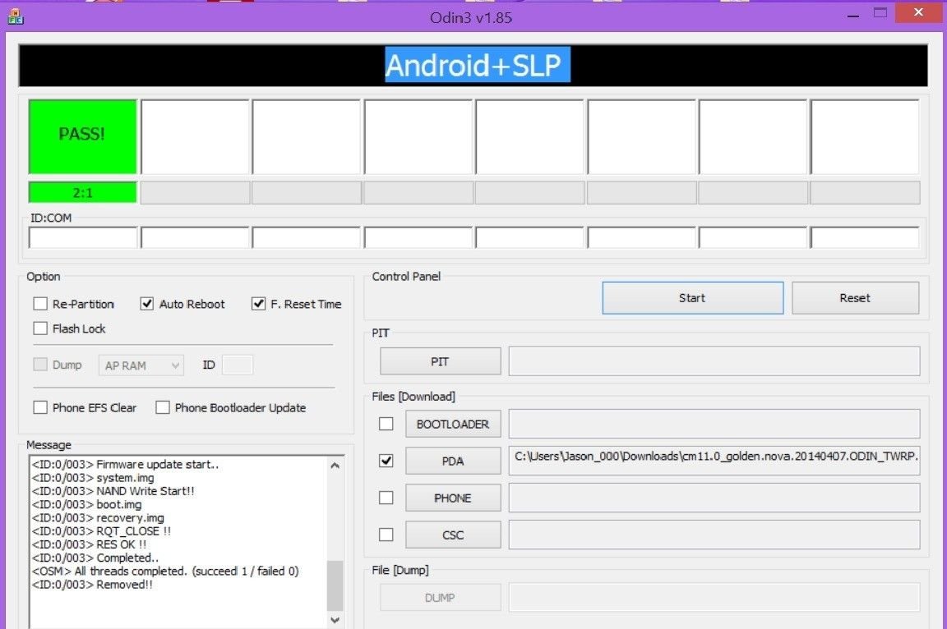Screen dimensions: 947x629
Task: Open the AP RAM dropdown
Action: point(141,365)
